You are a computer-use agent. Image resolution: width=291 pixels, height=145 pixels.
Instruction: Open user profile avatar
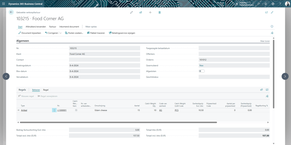[x=287, y=4]
